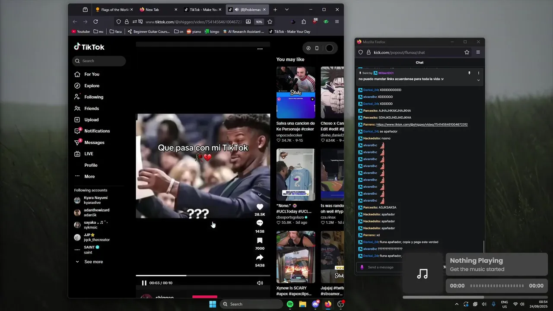Bookmark the video (7000 saves)

[260, 240]
